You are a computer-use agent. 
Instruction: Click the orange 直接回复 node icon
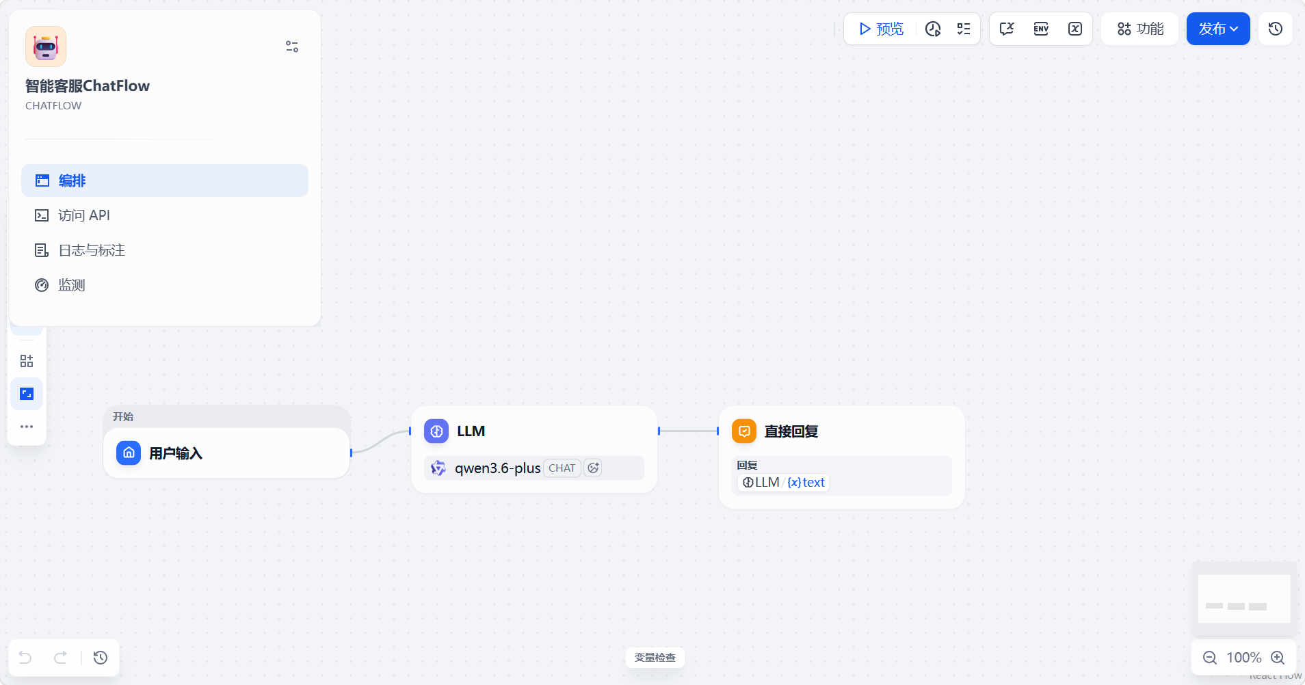744,431
